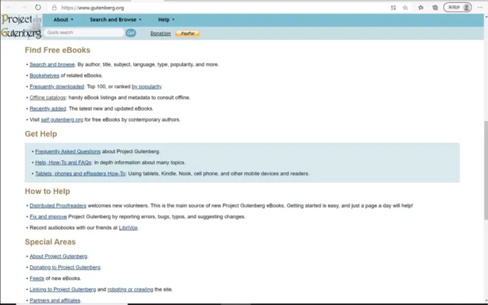488x305 pixels.
Task: Open Tablets, phones and eReaders How-To link
Action: pyautogui.click(x=80, y=174)
